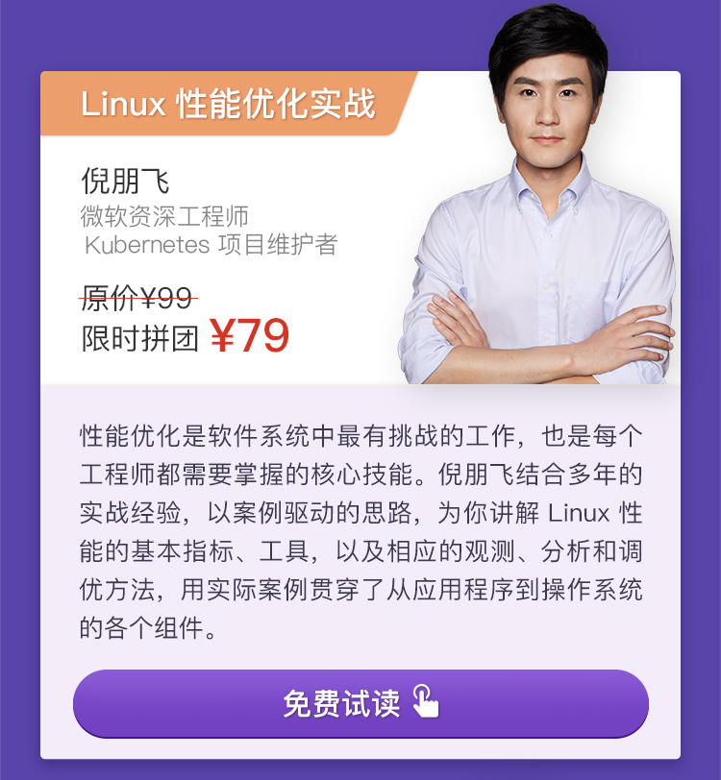
Task: Click the red ¥79 group-buy price
Action: pos(250,336)
